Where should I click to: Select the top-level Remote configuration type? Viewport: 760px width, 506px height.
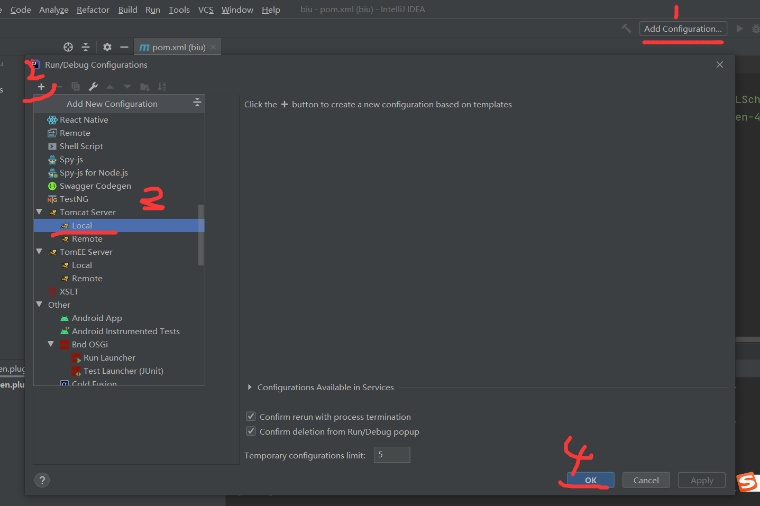click(75, 133)
